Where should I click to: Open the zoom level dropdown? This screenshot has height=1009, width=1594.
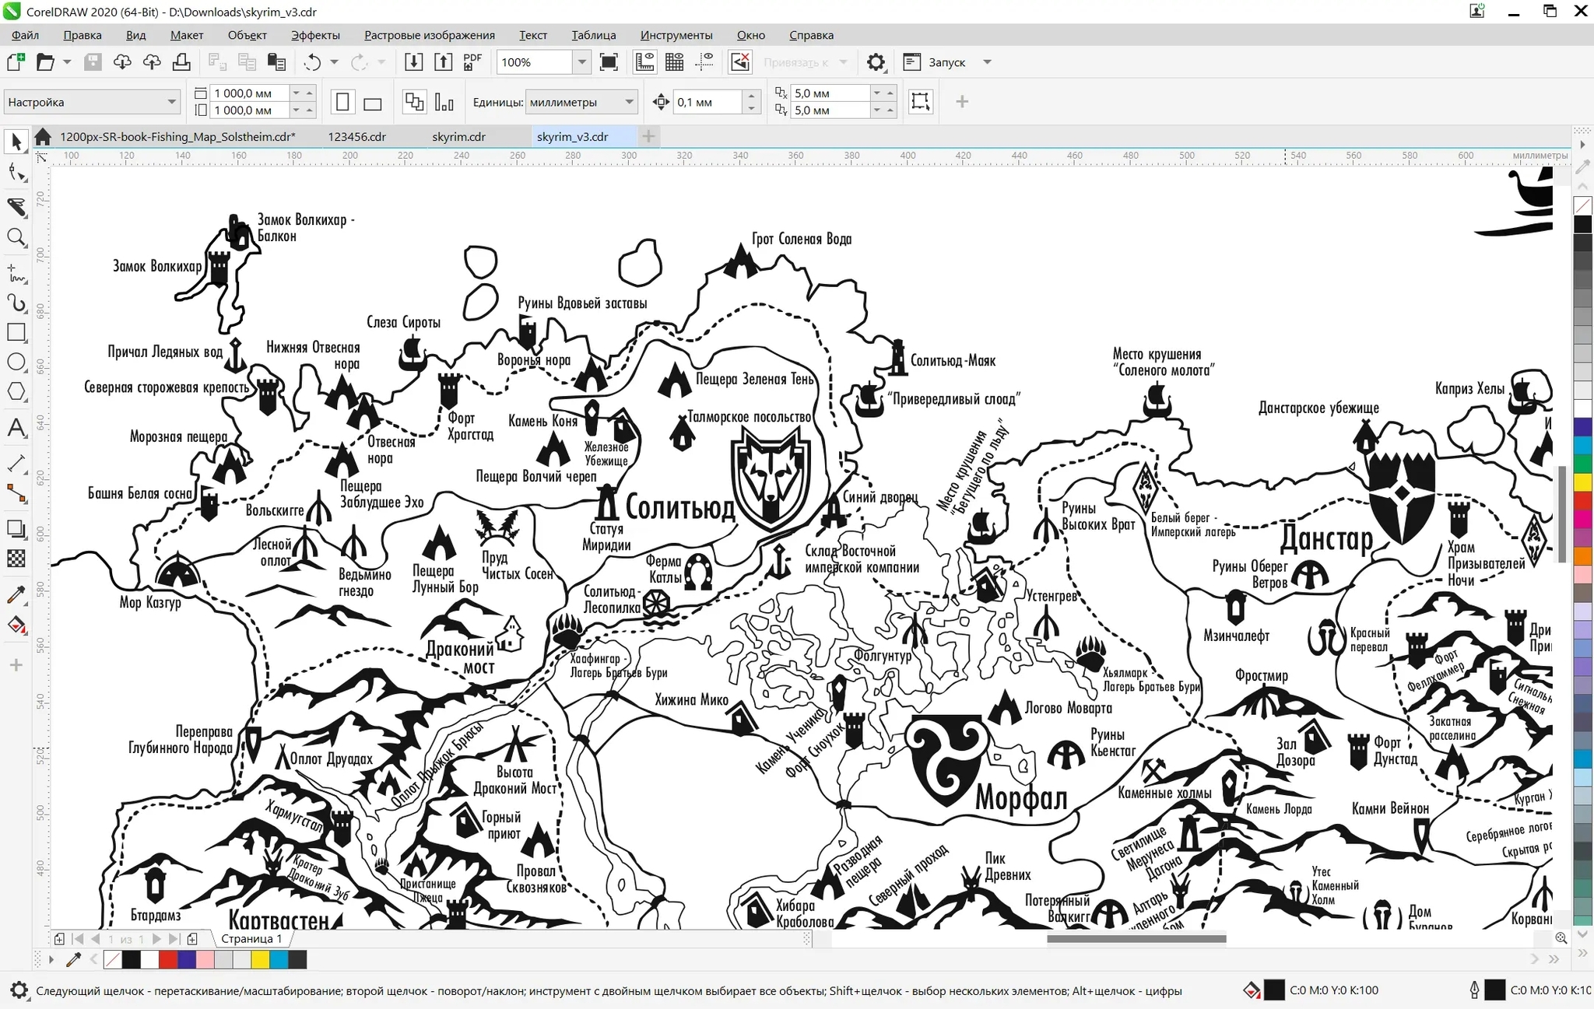pyautogui.click(x=581, y=62)
